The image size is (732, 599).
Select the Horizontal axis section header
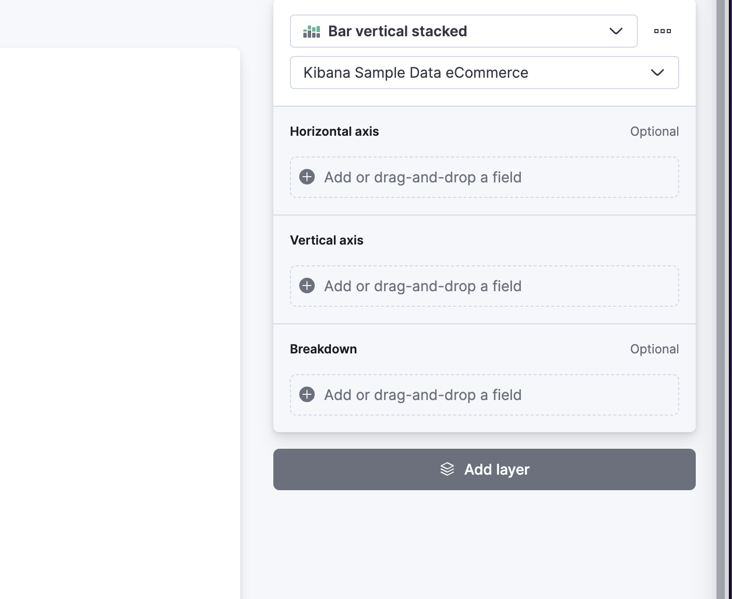pos(334,131)
